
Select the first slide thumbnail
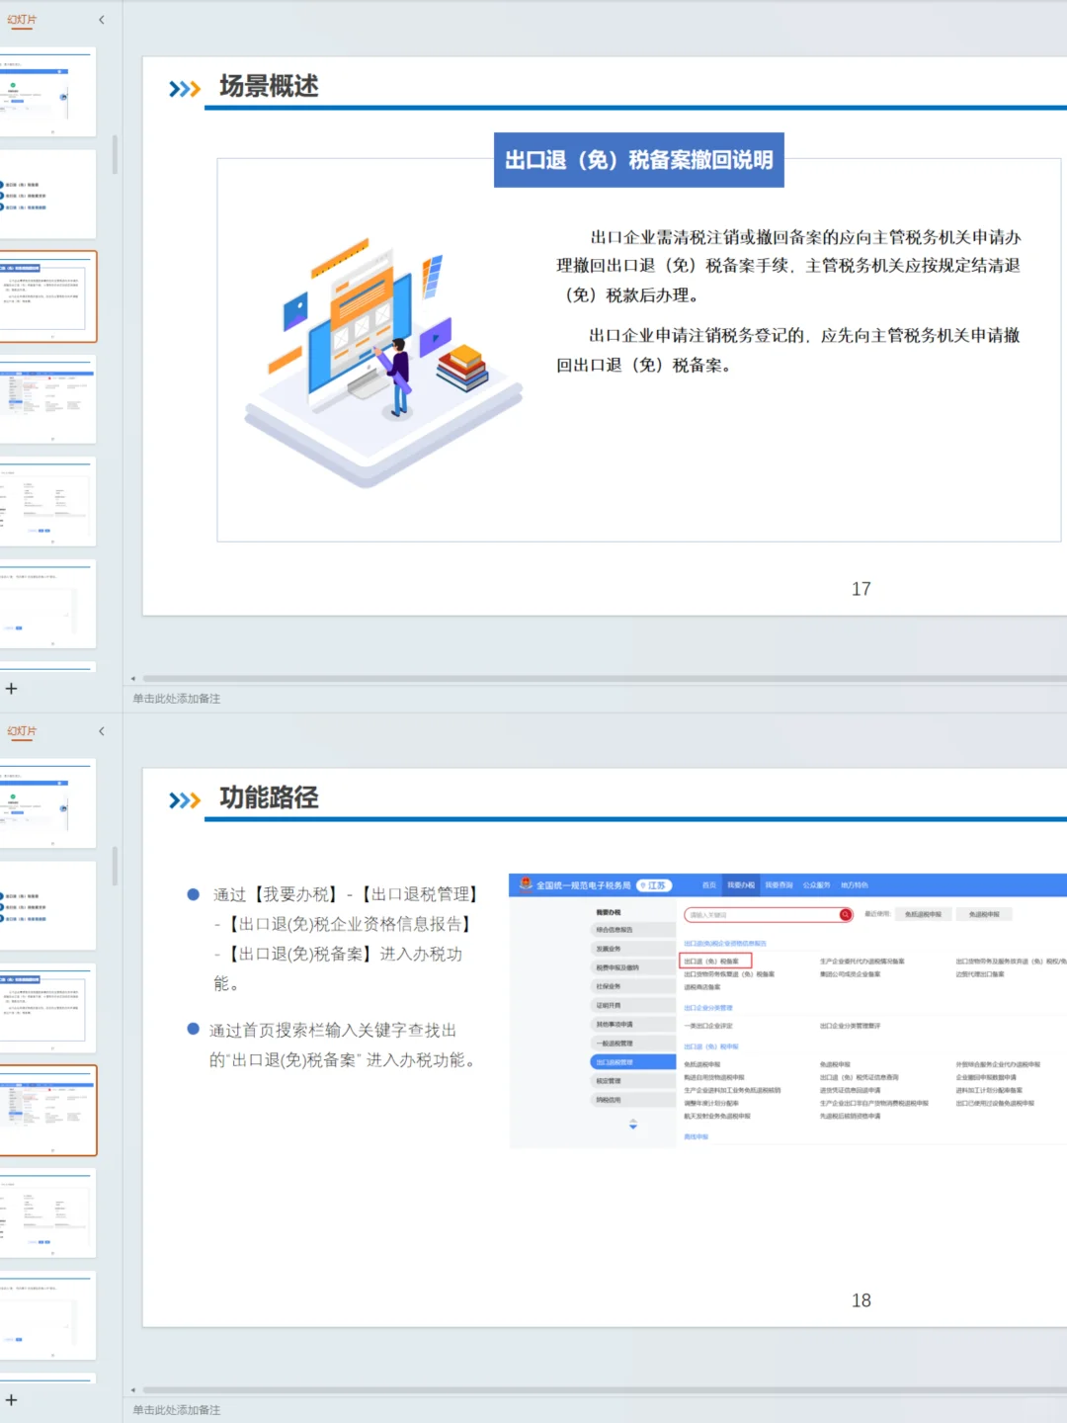tap(49, 92)
